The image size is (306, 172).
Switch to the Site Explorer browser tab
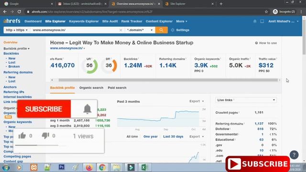point(189,4)
